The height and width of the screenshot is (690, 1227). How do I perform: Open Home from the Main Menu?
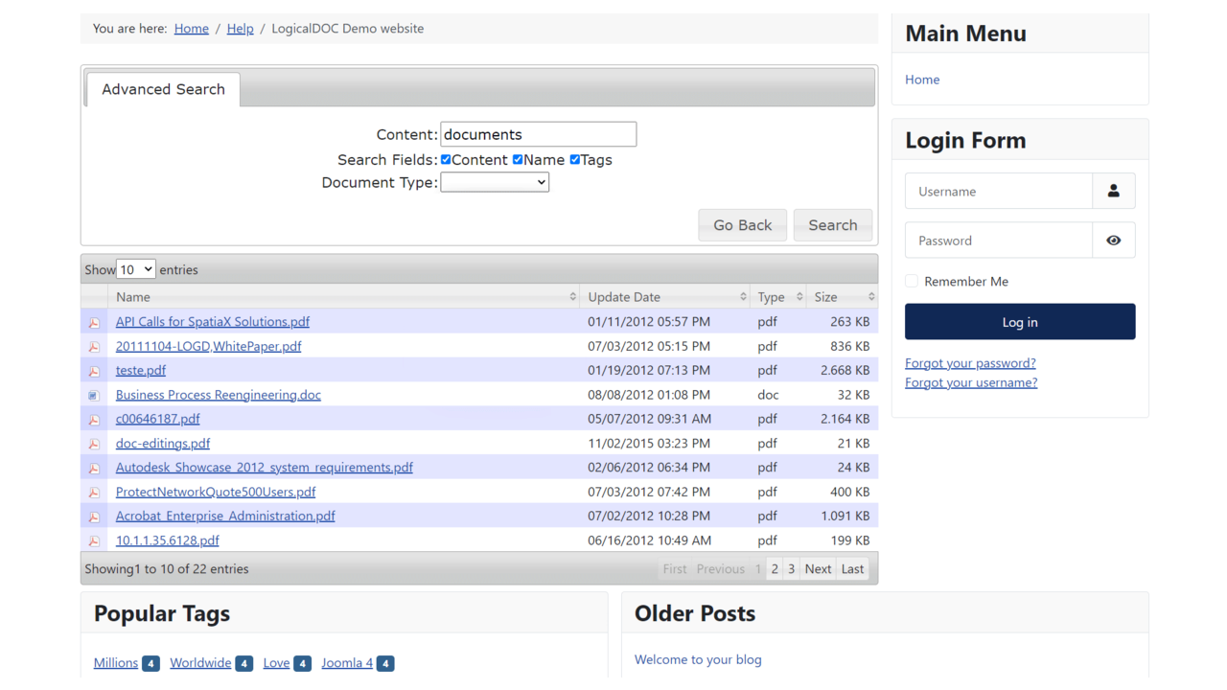(921, 80)
